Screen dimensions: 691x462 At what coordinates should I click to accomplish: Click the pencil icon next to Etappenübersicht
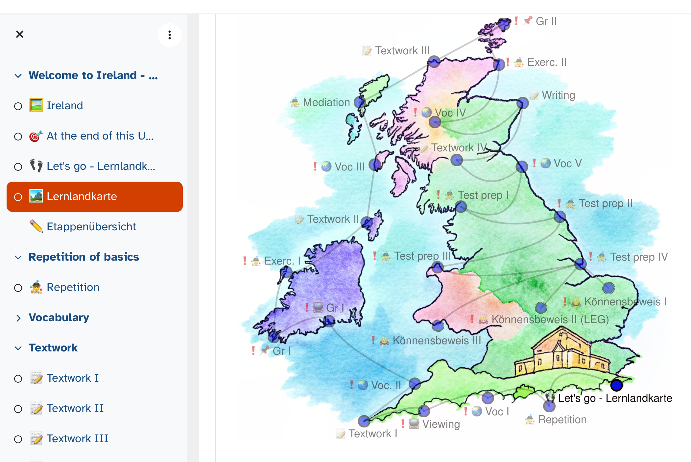pyautogui.click(x=36, y=226)
